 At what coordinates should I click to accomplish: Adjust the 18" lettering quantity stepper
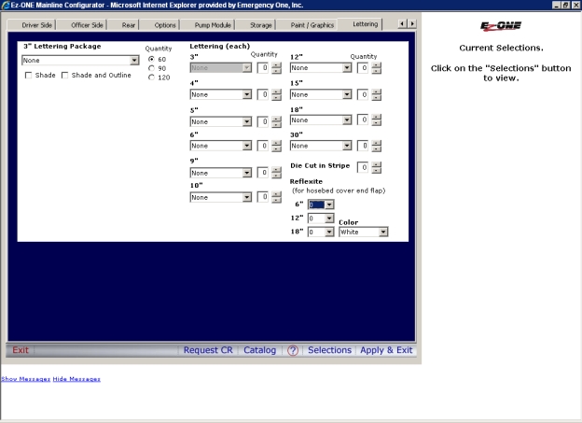tap(377, 120)
